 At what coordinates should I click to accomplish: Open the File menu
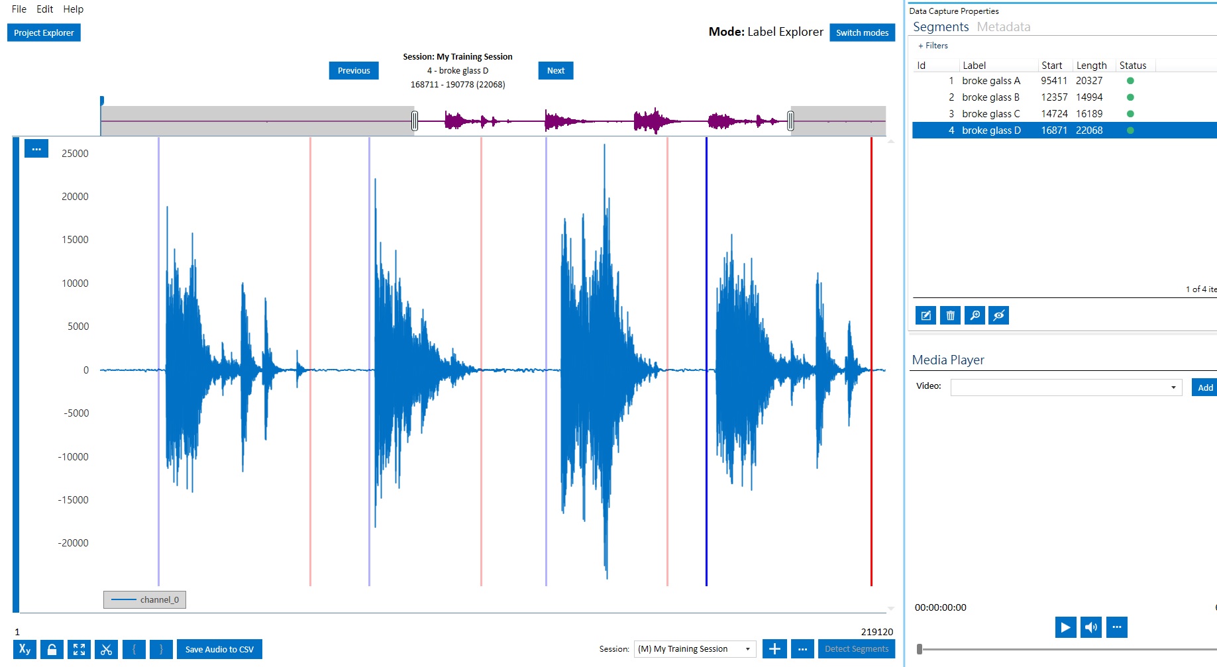click(19, 9)
